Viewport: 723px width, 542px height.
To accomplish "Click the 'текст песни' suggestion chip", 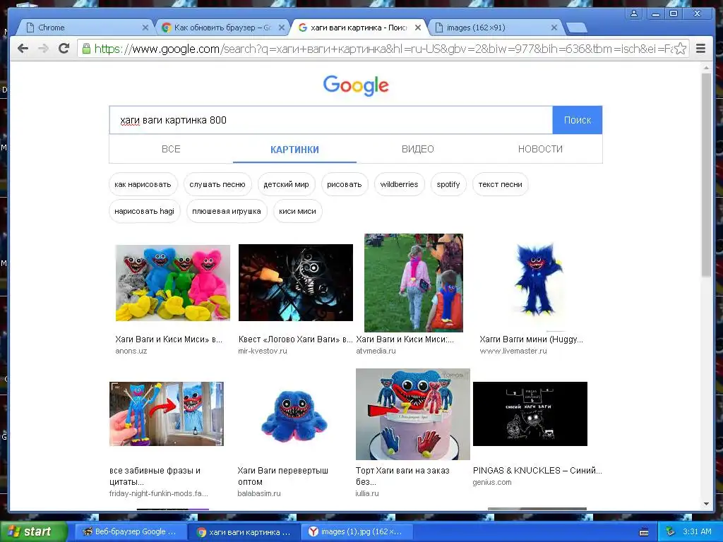I will (501, 184).
